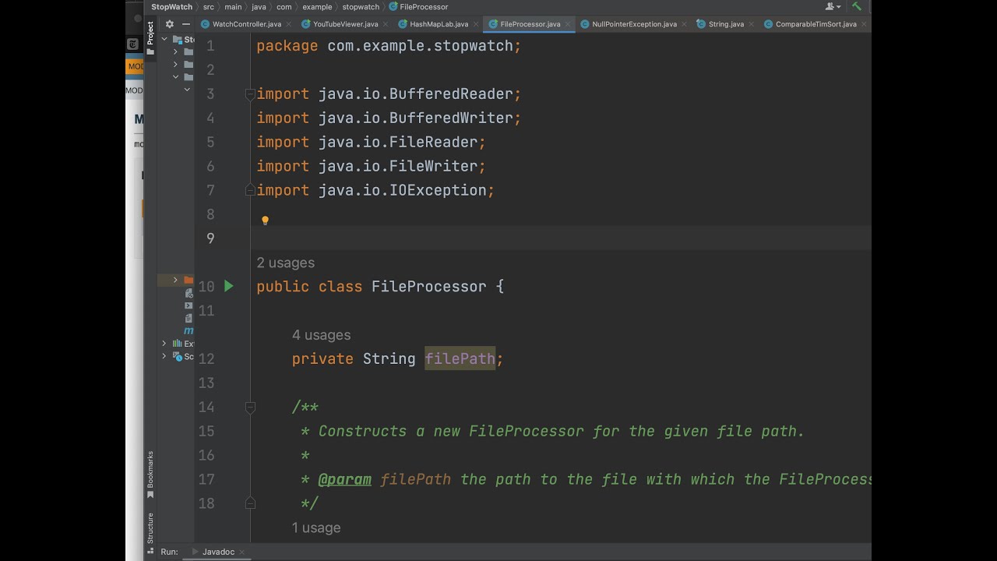Image resolution: width=997 pixels, height=561 pixels.
Task: Click java.io.BufferedReader import text
Action: pyautogui.click(x=415, y=94)
